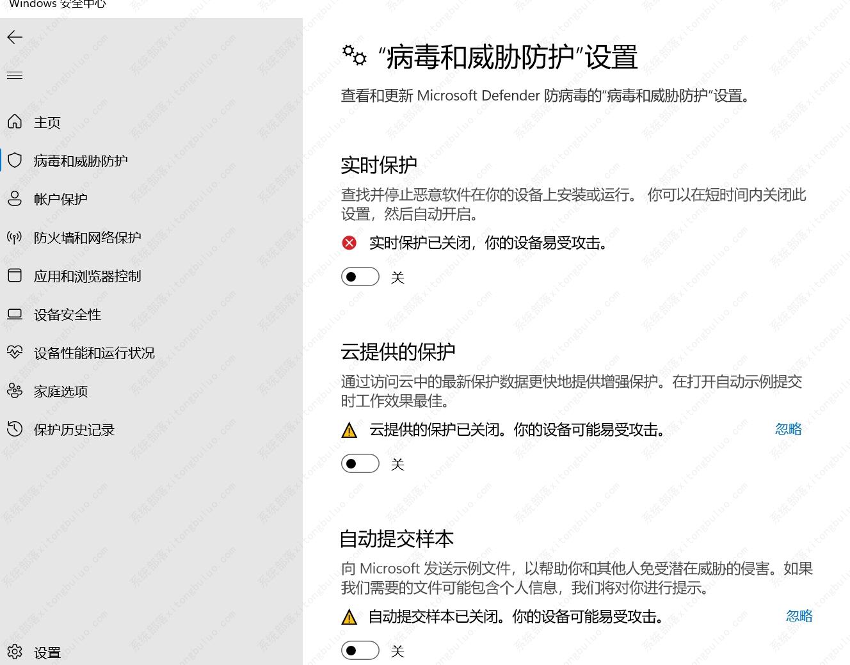Click 忽略 link for 云提供的保护 warning
This screenshot has height=665, width=850.
pyautogui.click(x=788, y=429)
